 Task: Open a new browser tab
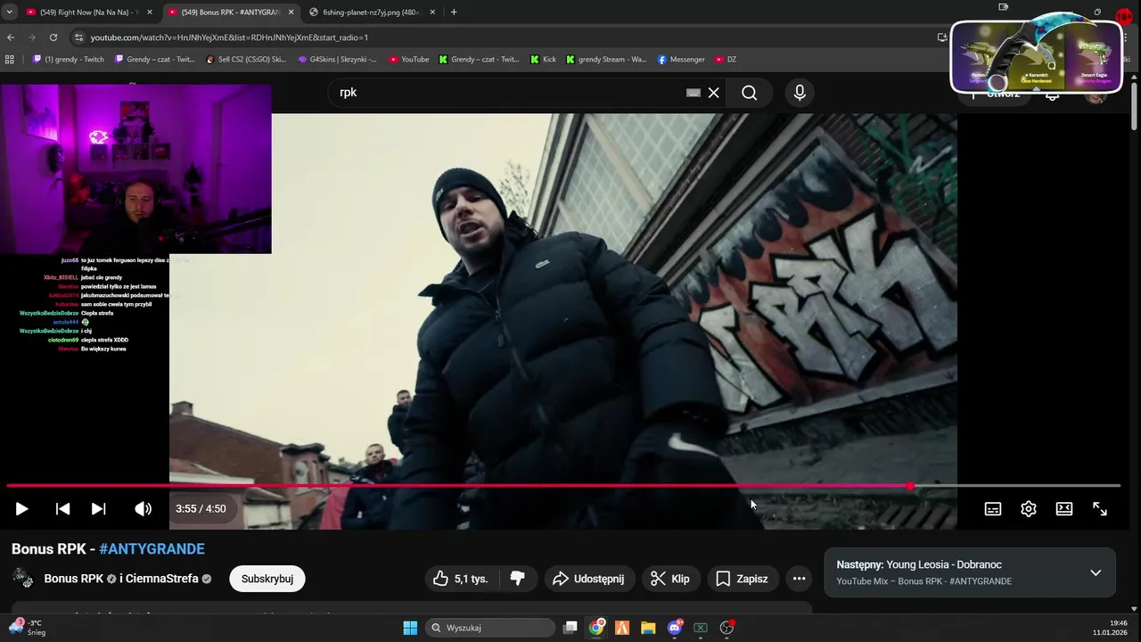click(x=454, y=12)
